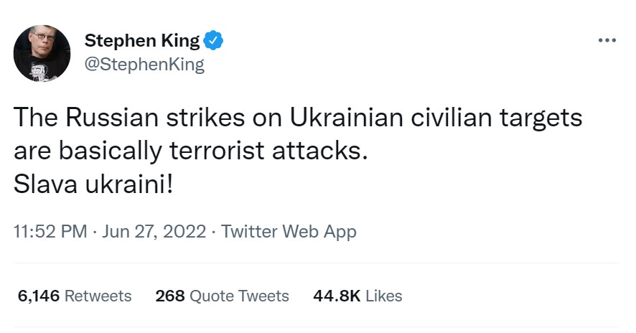Click the word 'Likes'
This screenshot has width=636, height=333.
(384, 296)
